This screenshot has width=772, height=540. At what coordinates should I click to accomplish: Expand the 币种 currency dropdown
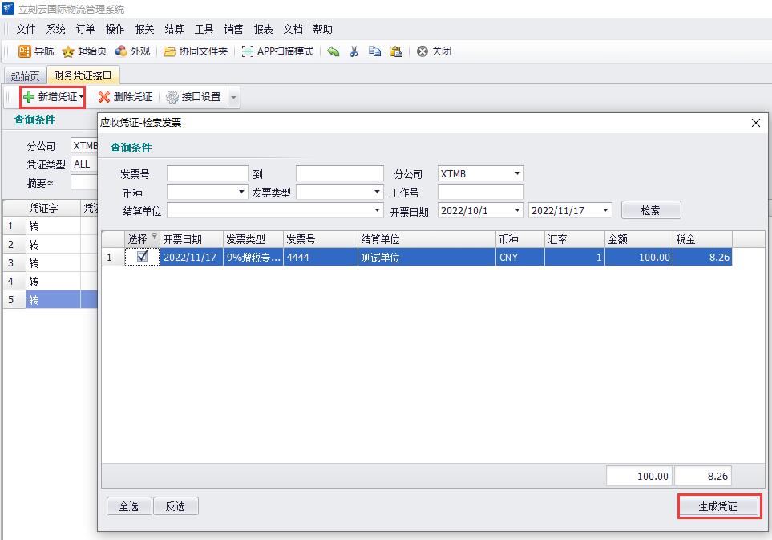(241, 193)
